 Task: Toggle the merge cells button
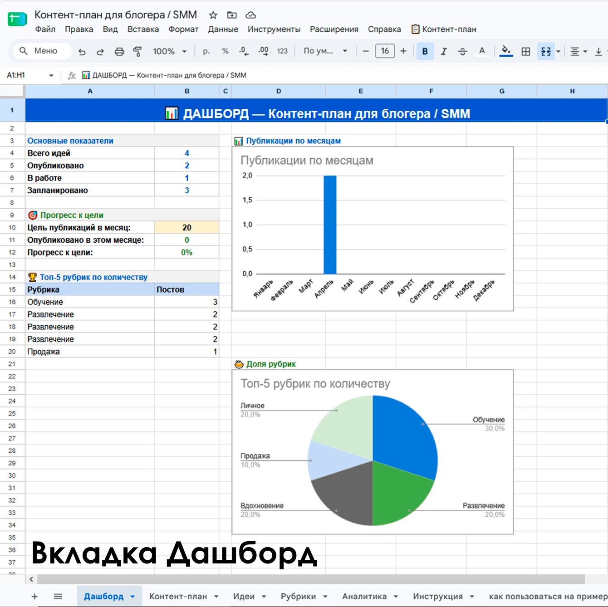(546, 51)
